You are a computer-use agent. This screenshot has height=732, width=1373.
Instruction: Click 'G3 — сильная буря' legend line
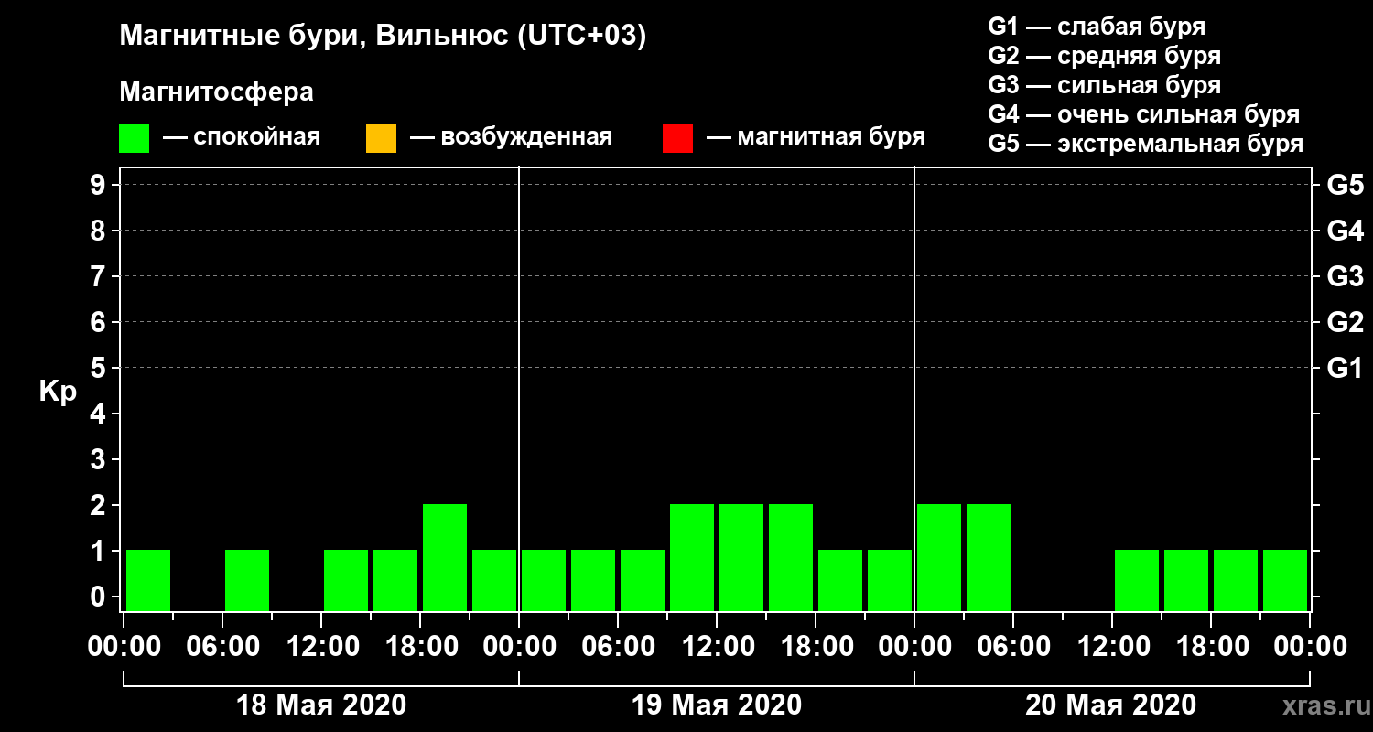point(1104,85)
